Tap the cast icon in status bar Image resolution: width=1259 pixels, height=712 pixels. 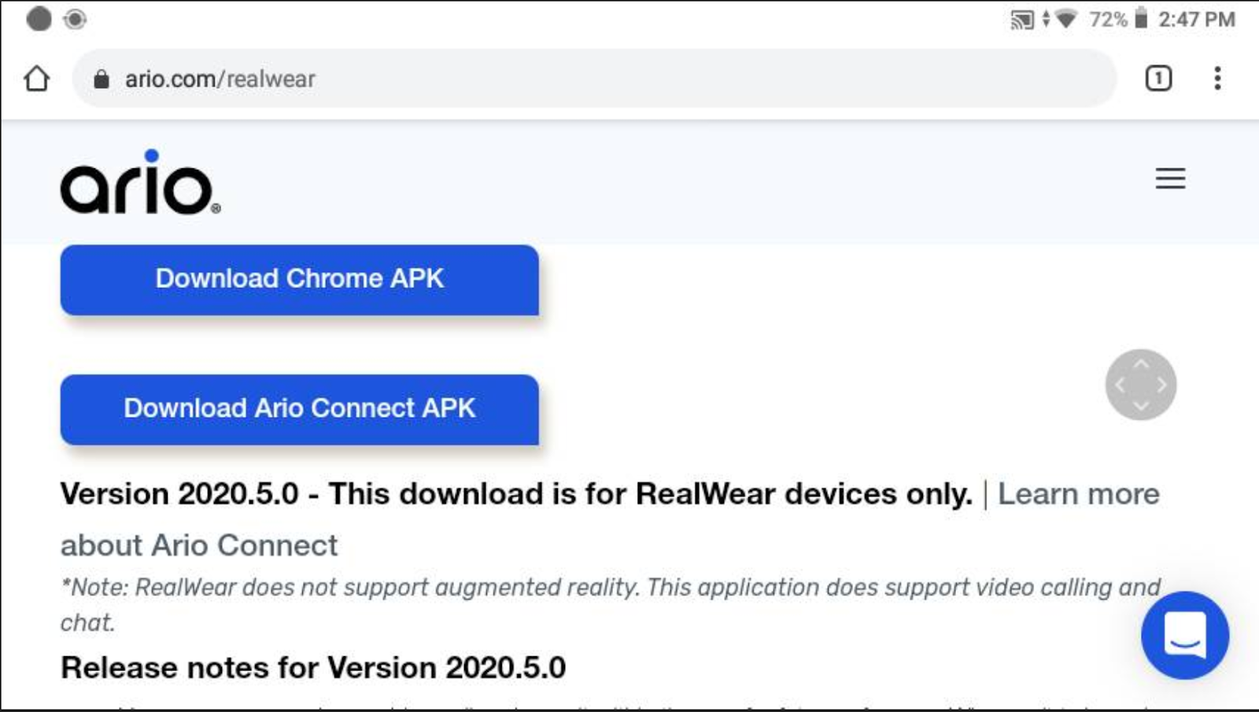(1021, 19)
